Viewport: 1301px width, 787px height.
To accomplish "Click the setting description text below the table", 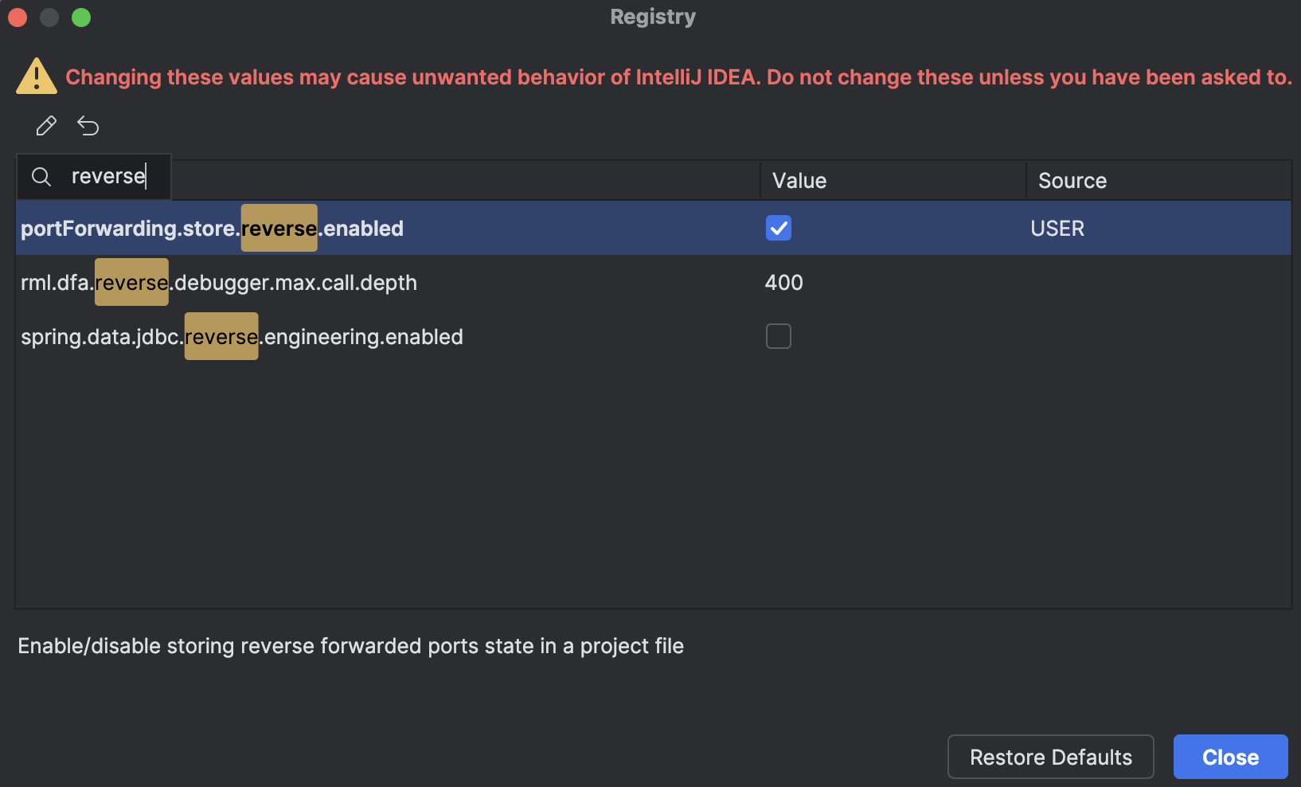I will pos(350,646).
